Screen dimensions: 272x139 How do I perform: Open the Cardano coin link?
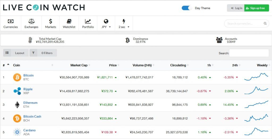(x=29, y=130)
